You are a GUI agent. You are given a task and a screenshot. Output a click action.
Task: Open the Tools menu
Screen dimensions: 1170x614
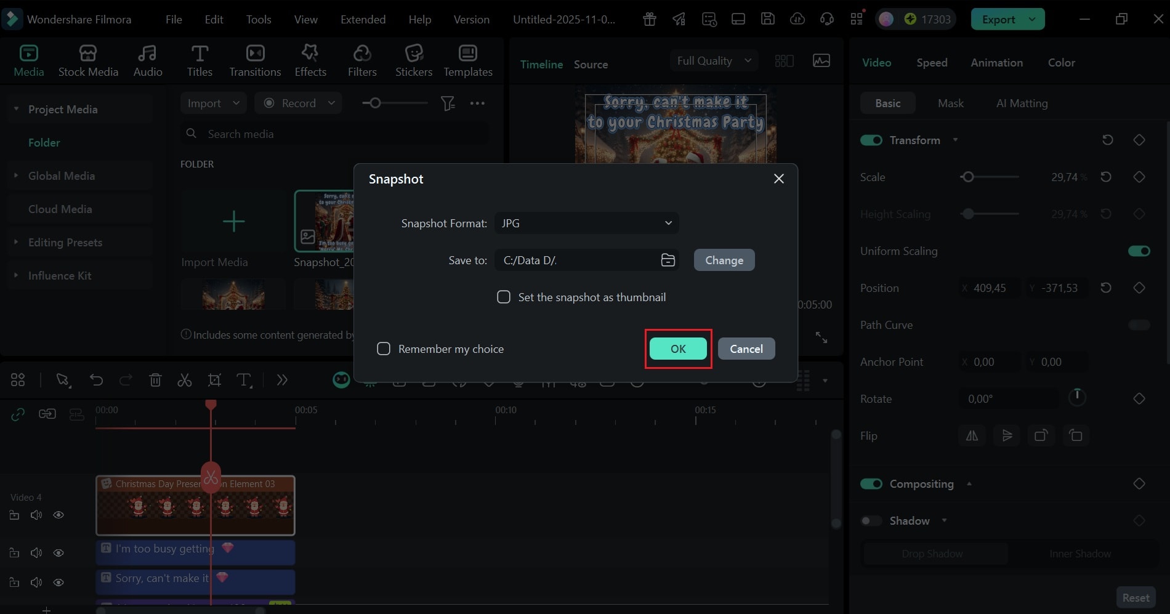pyautogui.click(x=259, y=19)
